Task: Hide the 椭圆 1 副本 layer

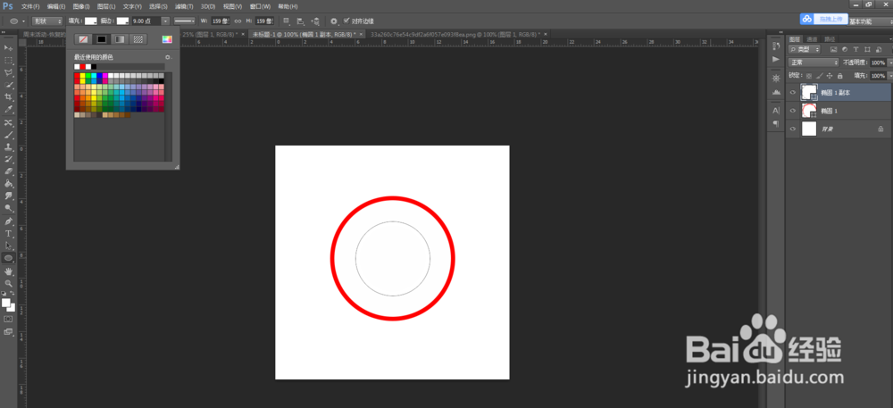Action: [792, 92]
